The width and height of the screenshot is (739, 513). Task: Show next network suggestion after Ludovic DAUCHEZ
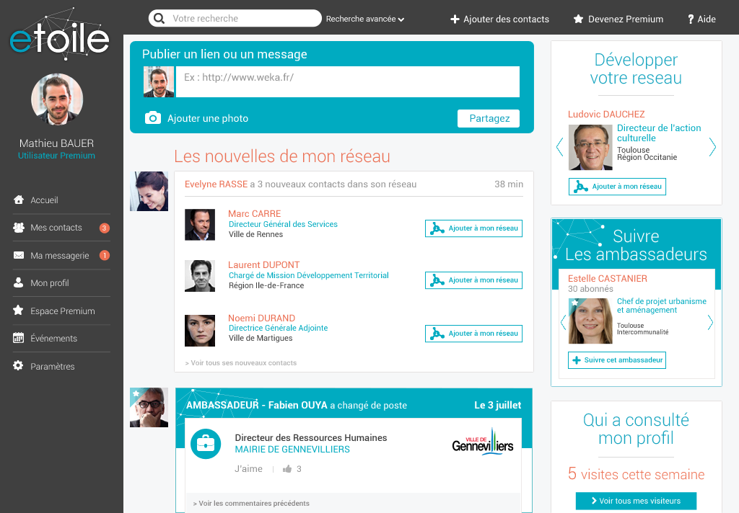(x=712, y=147)
